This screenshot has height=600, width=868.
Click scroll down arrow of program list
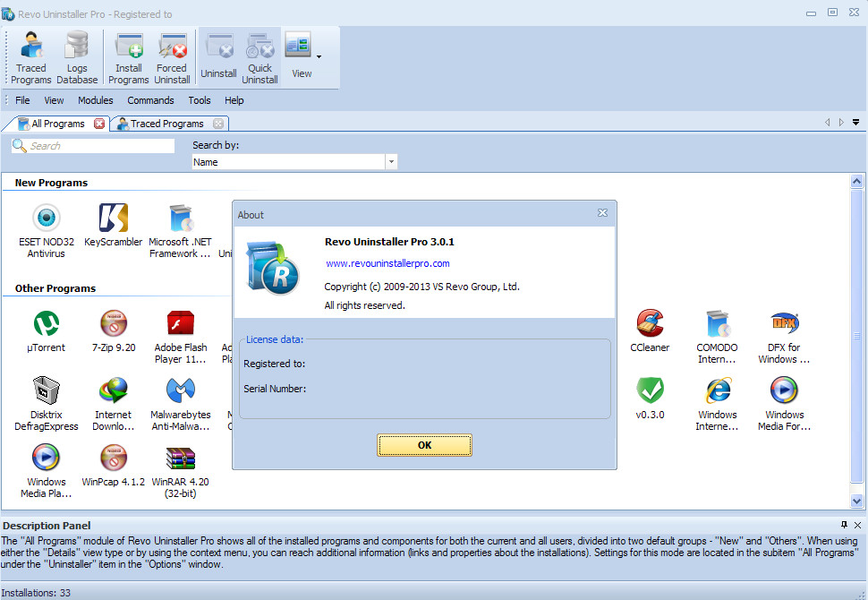[x=856, y=501]
